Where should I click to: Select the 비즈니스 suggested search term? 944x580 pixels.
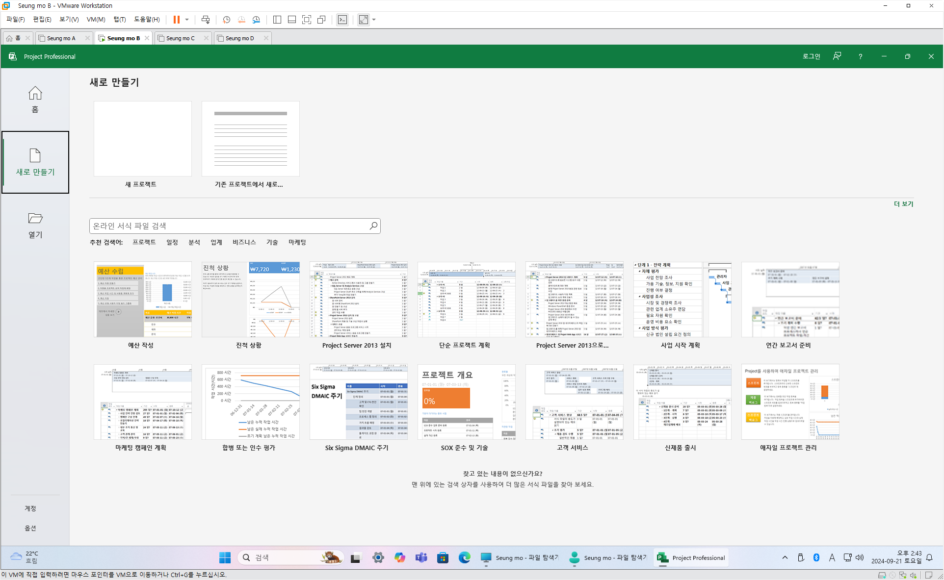pyautogui.click(x=244, y=242)
